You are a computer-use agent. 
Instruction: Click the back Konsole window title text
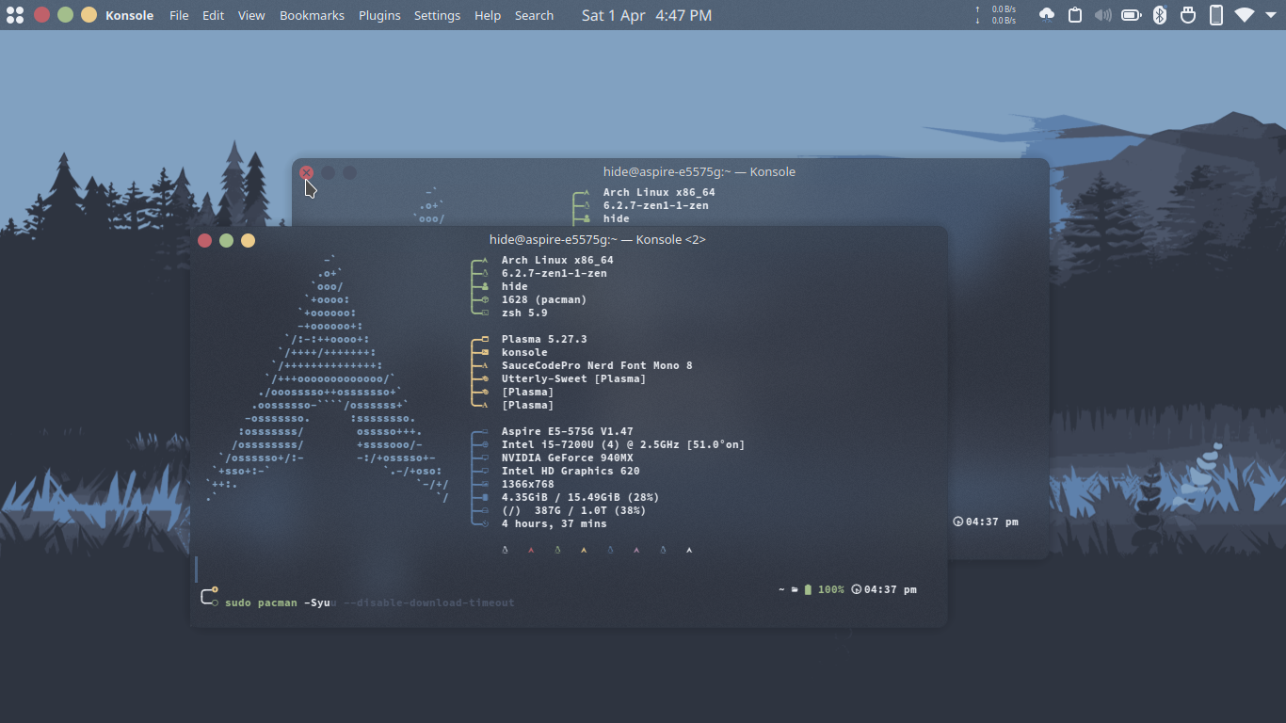(x=699, y=171)
